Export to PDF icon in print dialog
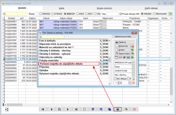Image resolution: width=176 pixels, height=115 pixels. pos(120,57)
